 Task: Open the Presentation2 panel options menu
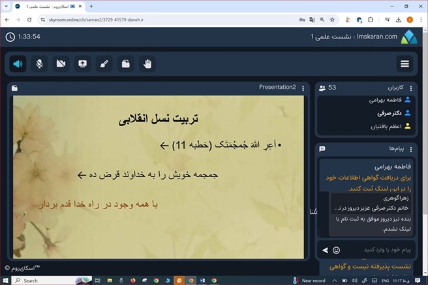303,88
